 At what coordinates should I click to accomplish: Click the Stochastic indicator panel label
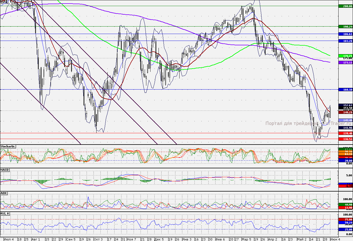8,146
